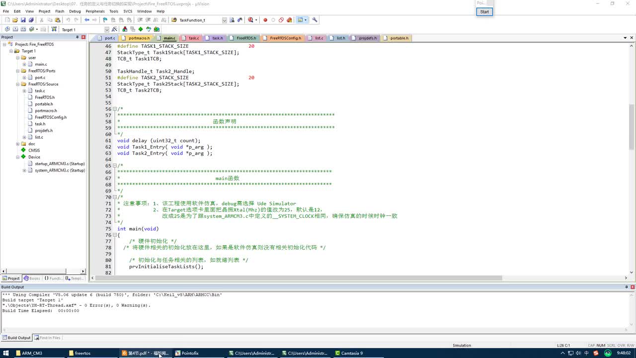Open editor tab list dropdown arrow

tap(625, 38)
